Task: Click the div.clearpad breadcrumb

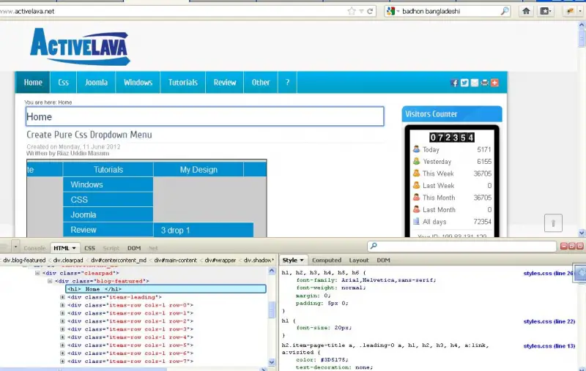Action: [x=67, y=261]
